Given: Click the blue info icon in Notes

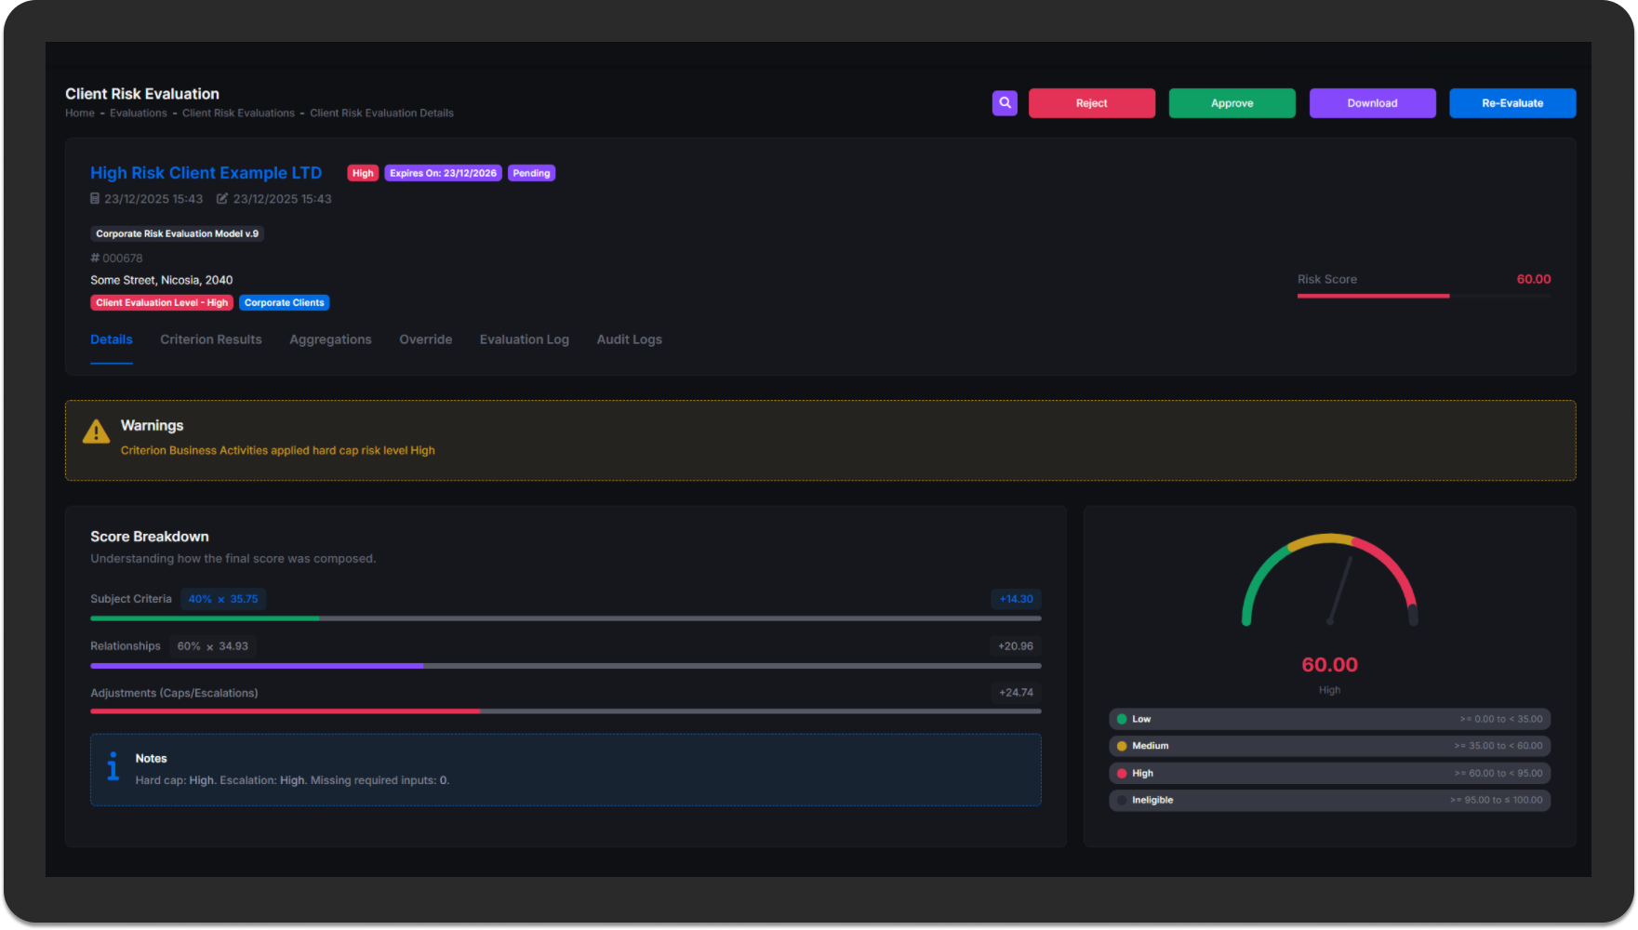Looking at the screenshot, I should 113,766.
